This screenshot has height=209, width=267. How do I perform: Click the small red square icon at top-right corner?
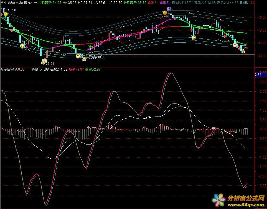(x=253, y=3)
